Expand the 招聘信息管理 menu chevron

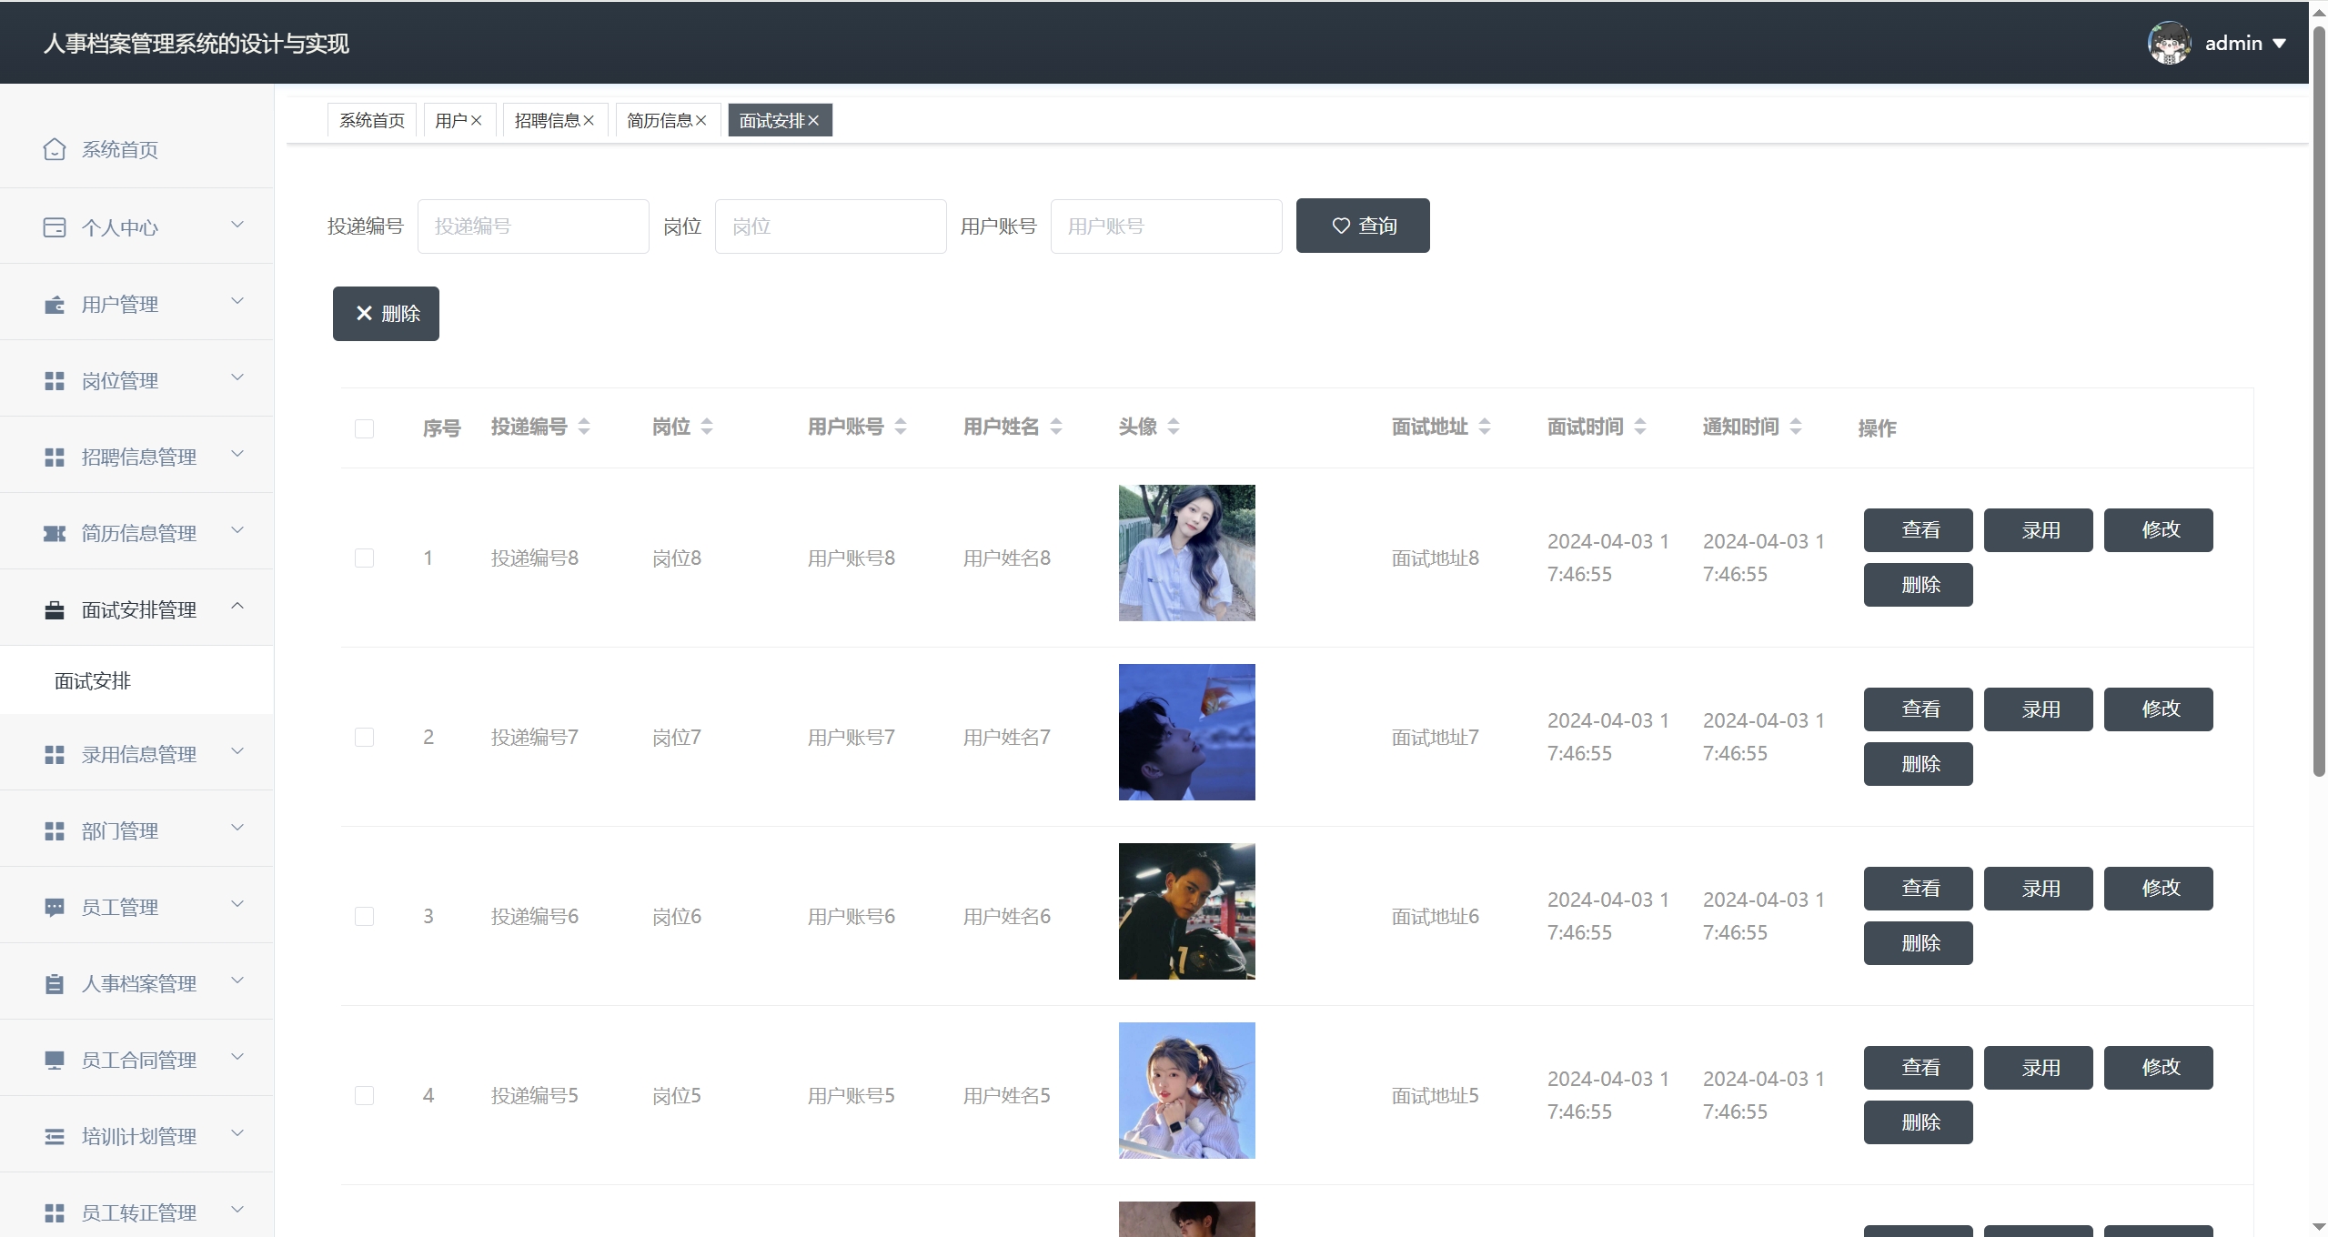(x=237, y=454)
